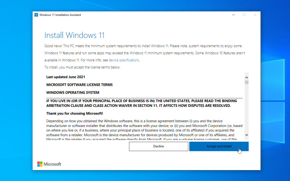Viewport: 290px width, 181px height.
Task: Open the device specifications link
Action: [124, 60]
